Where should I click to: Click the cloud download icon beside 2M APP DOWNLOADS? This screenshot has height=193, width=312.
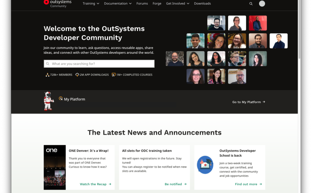tap(77, 75)
